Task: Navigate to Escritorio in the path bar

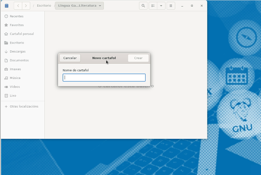Action: [x=44, y=6]
